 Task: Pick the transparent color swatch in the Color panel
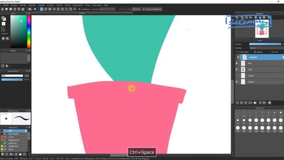[4, 24]
